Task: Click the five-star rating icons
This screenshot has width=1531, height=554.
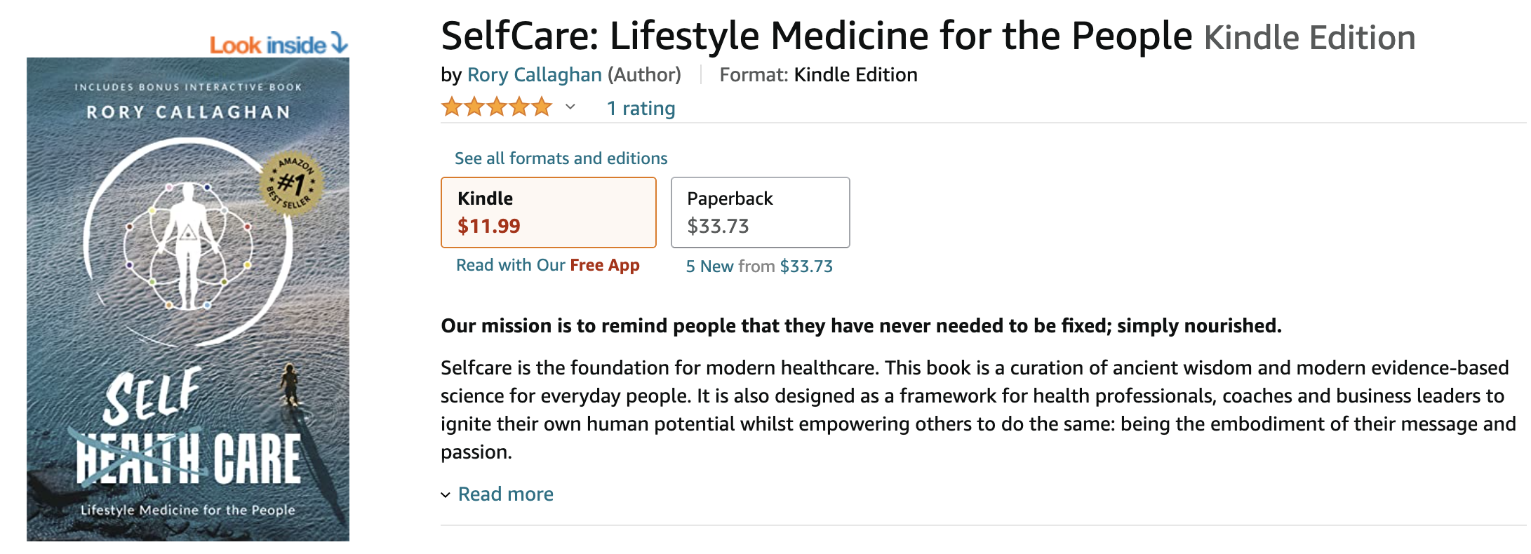Action: (497, 107)
